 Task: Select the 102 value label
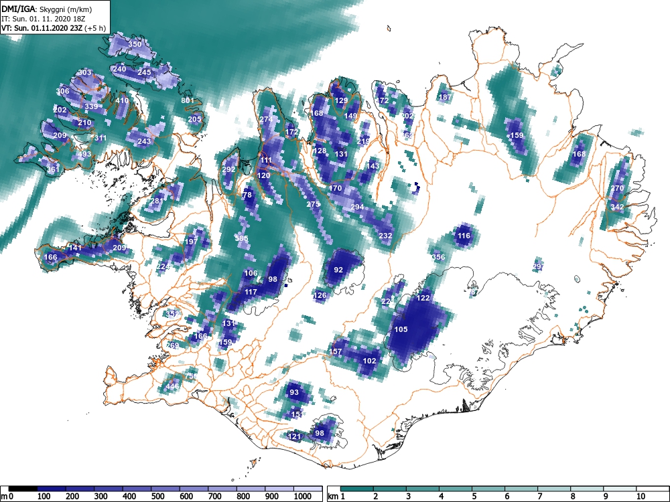click(370, 361)
